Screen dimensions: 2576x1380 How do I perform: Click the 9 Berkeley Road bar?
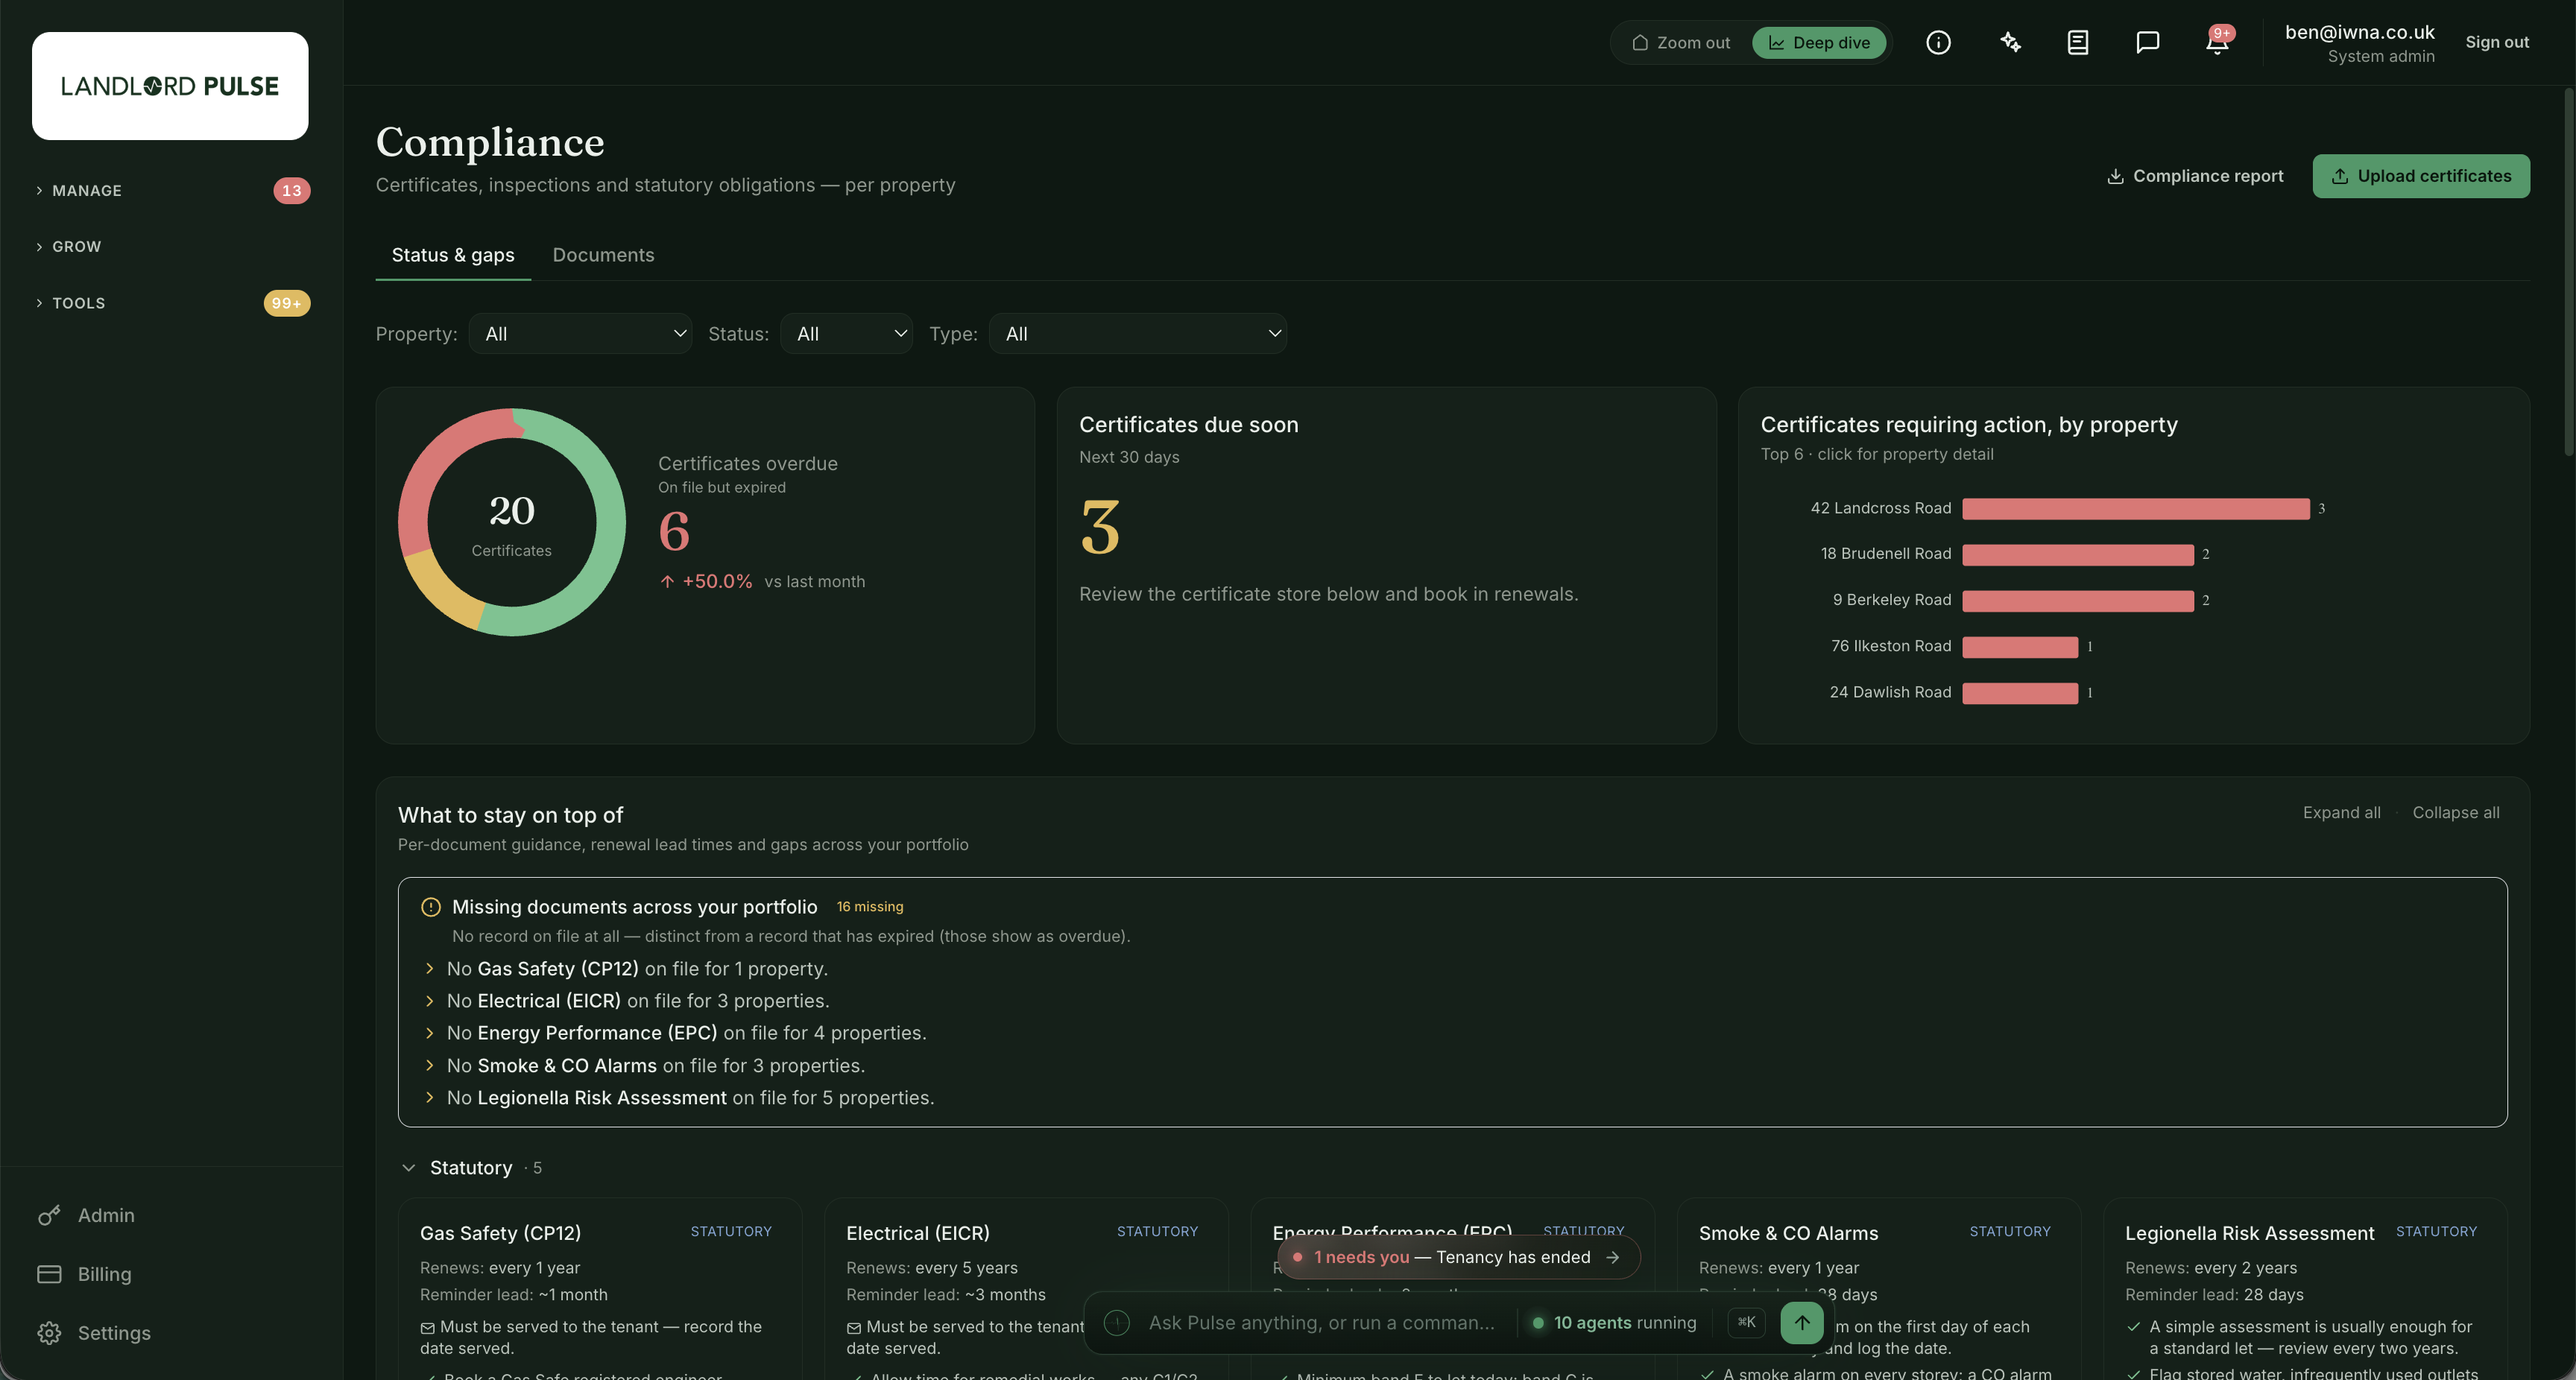(2078, 601)
